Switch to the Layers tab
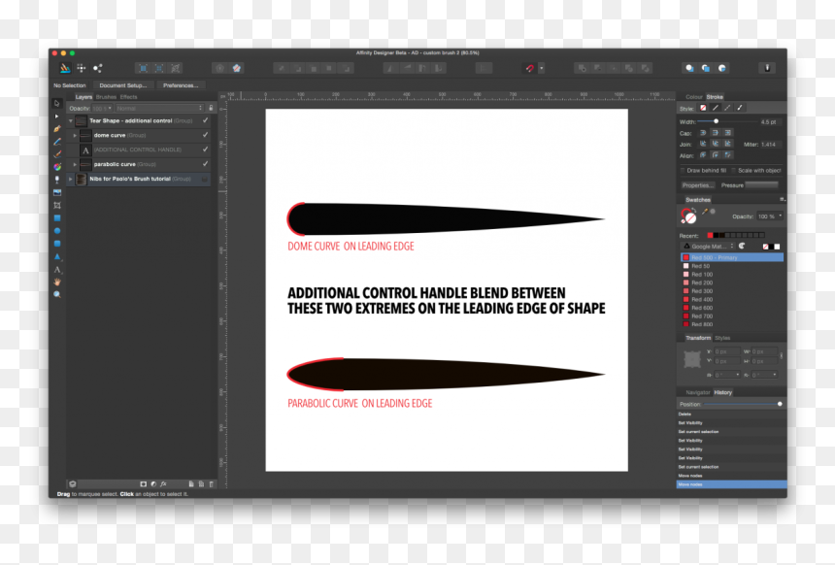The width and height of the screenshot is (835, 565). tap(83, 97)
